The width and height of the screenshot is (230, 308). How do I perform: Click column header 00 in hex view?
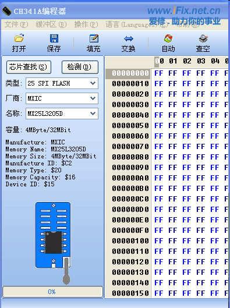pyautogui.click(x=159, y=61)
